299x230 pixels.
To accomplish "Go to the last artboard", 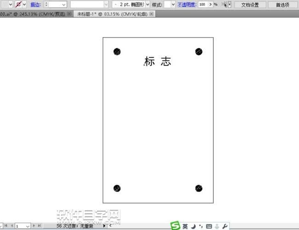I will tap(39, 225).
